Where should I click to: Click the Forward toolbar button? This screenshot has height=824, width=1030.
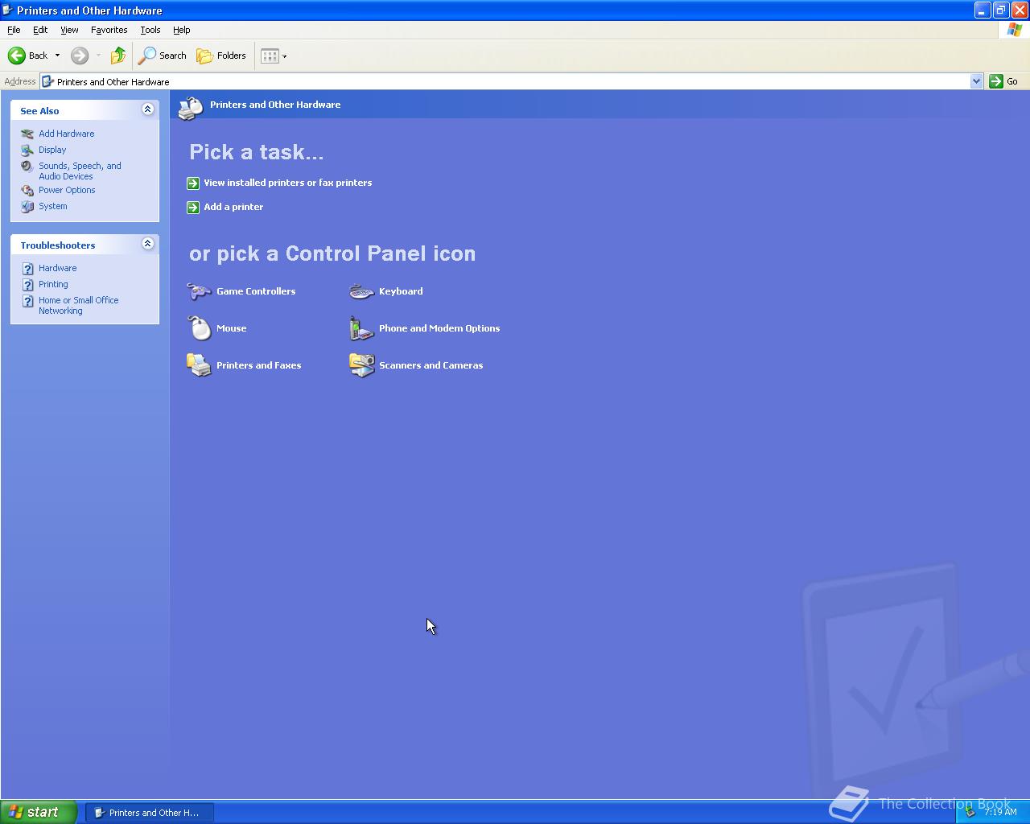click(x=79, y=56)
